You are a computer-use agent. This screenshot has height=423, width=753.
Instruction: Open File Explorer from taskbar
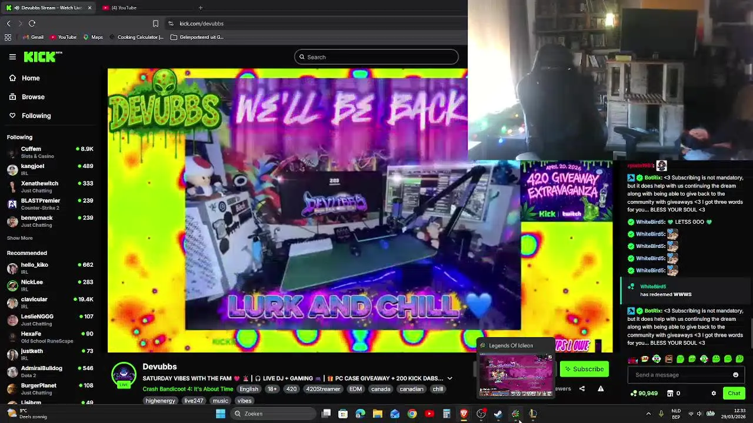tap(378, 414)
